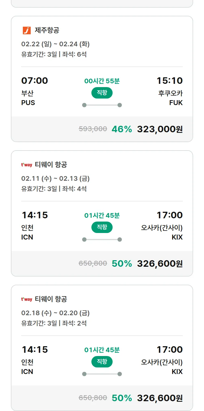Click the 02.18 (수) ~ 02.20 (금) date range
The height and width of the screenshot is (411, 204).
[55, 313]
